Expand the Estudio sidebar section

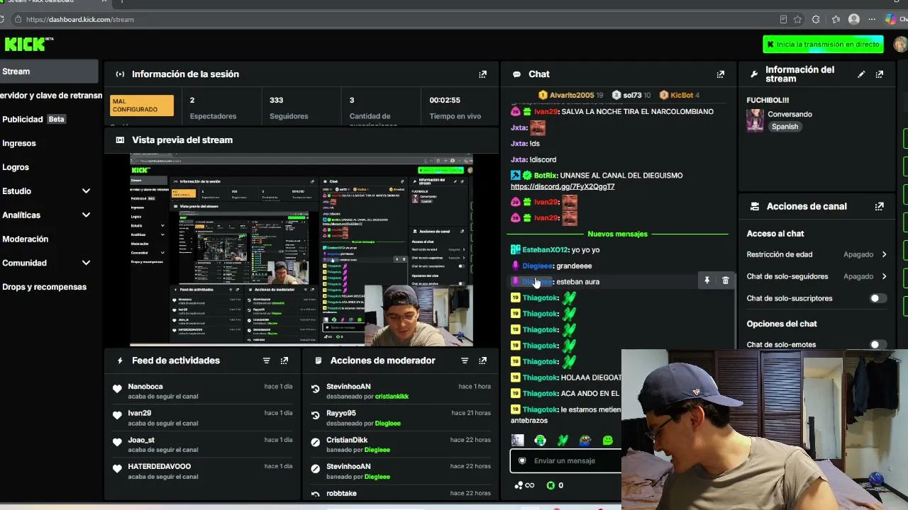tap(86, 191)
